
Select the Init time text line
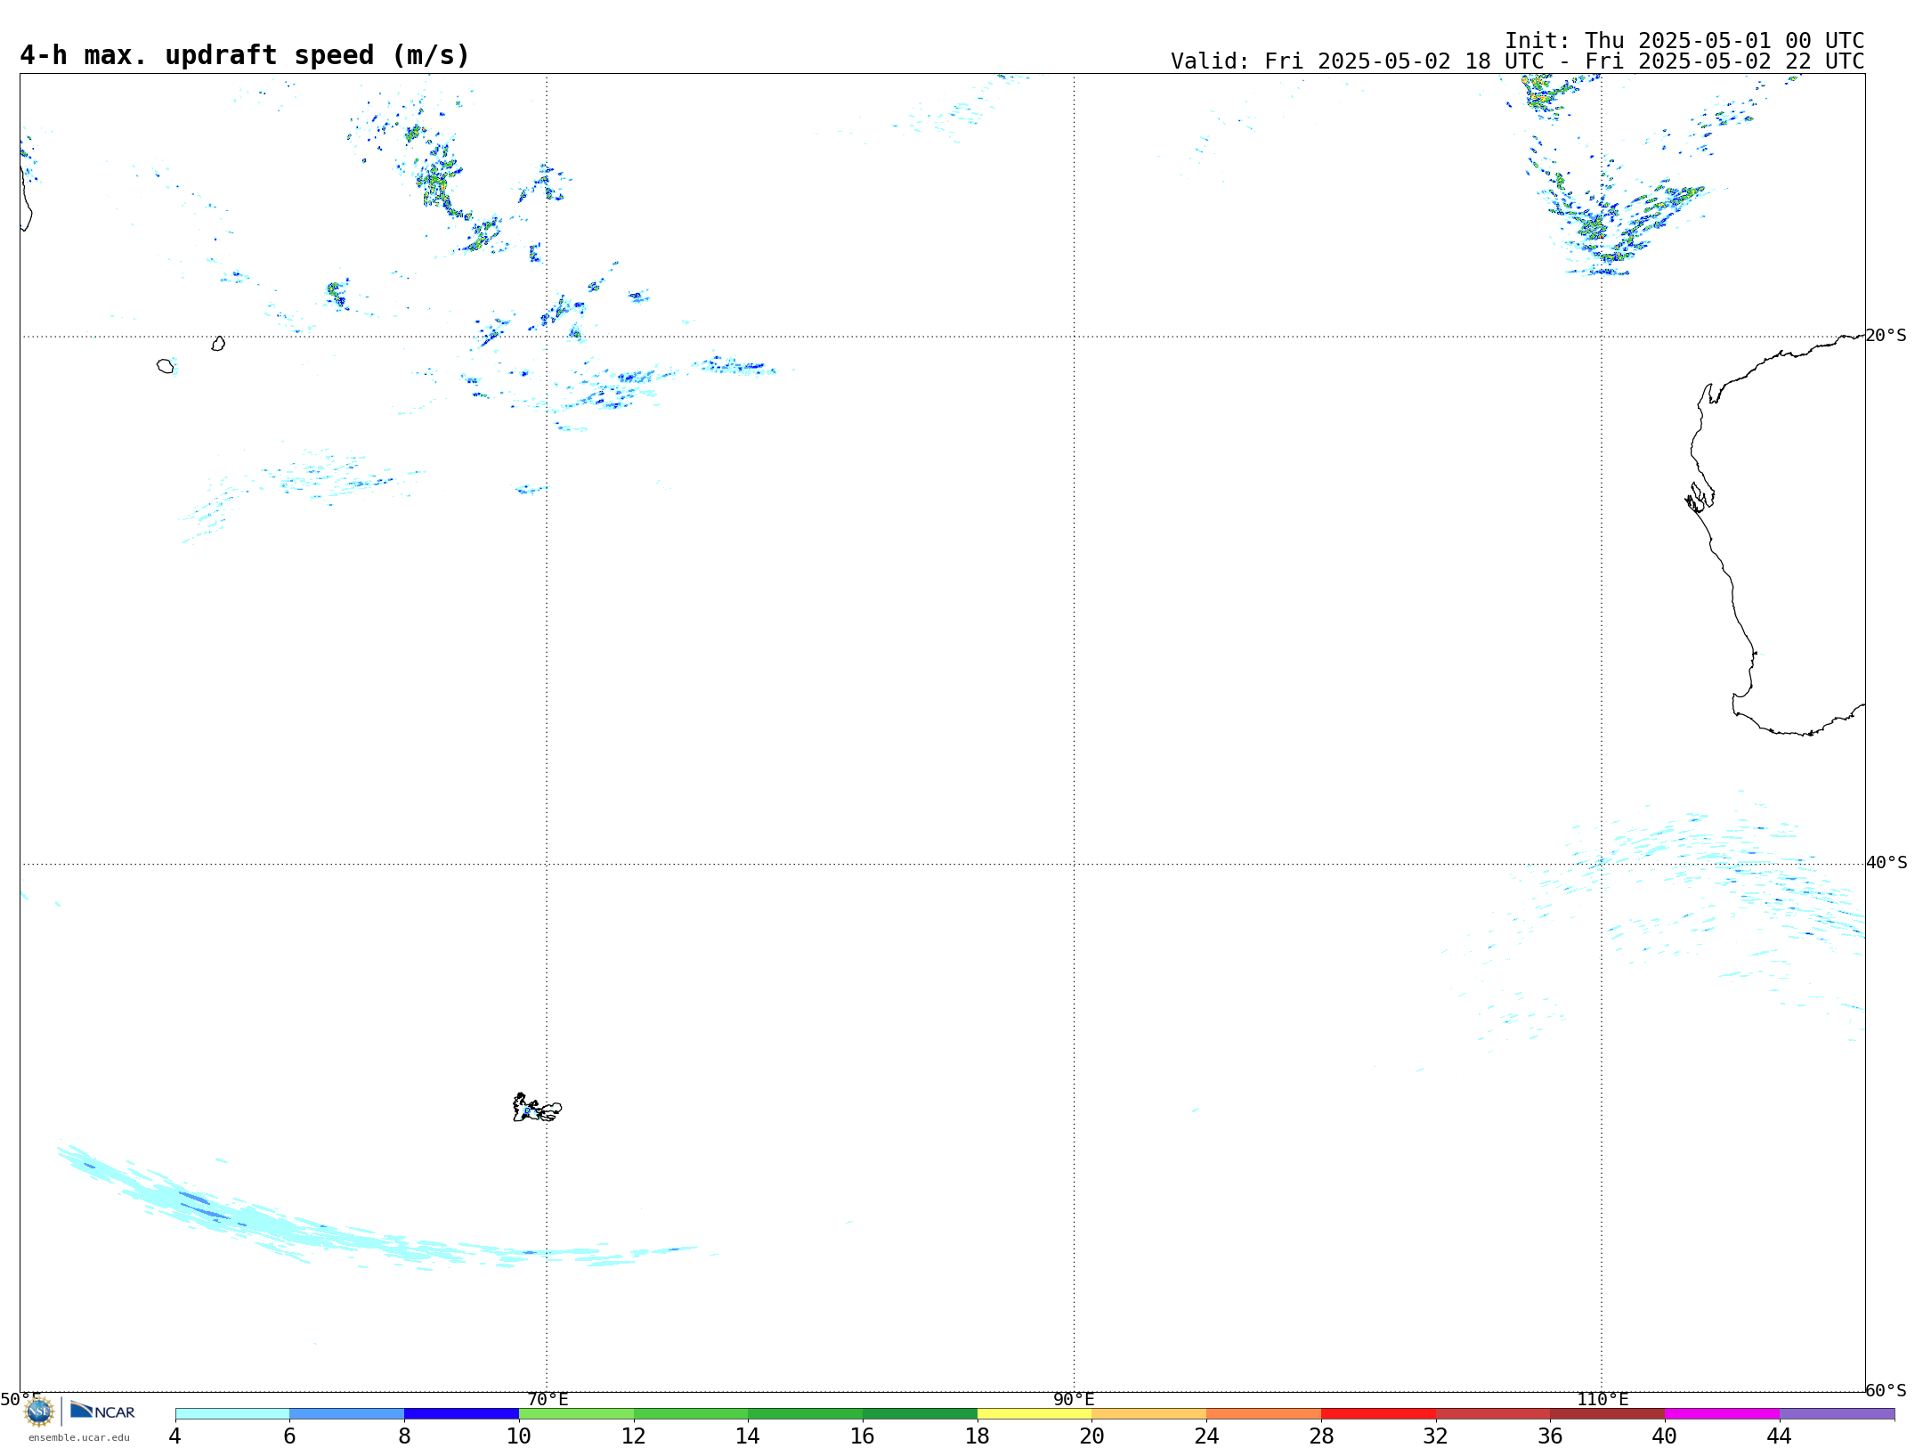click(x=1684, y=41)
